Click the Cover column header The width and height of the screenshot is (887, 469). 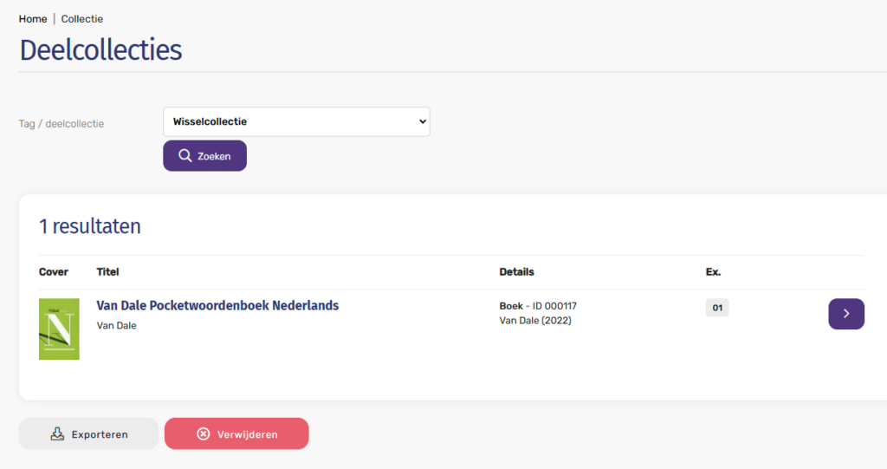point(54,272)
